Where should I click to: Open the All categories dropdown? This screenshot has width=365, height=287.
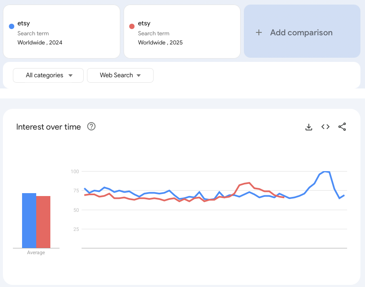click(x=48, y=75)
